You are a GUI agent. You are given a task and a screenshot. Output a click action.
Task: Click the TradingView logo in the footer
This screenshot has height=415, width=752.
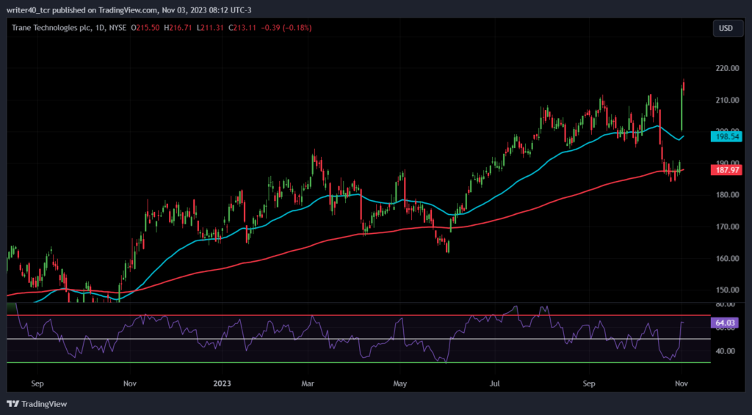point(37,404)
